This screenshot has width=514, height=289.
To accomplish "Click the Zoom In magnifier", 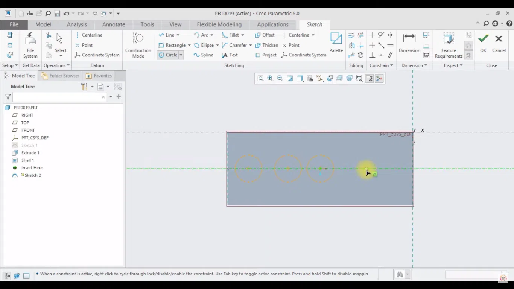I will (270, 78).
